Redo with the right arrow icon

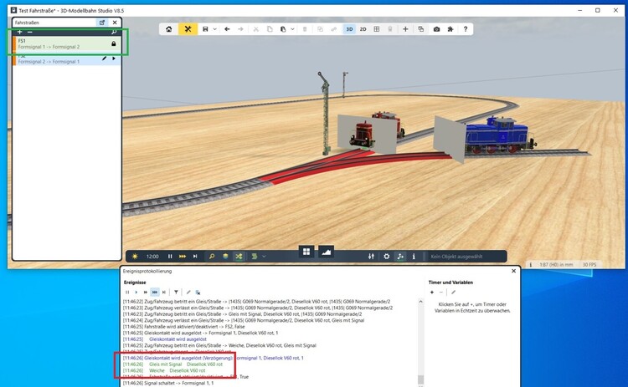click(240, 29)
